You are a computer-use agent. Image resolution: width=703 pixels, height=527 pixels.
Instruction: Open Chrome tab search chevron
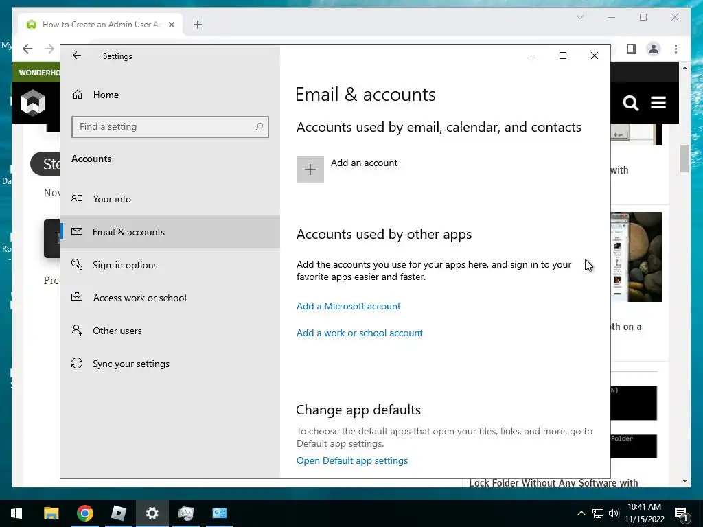579,17
